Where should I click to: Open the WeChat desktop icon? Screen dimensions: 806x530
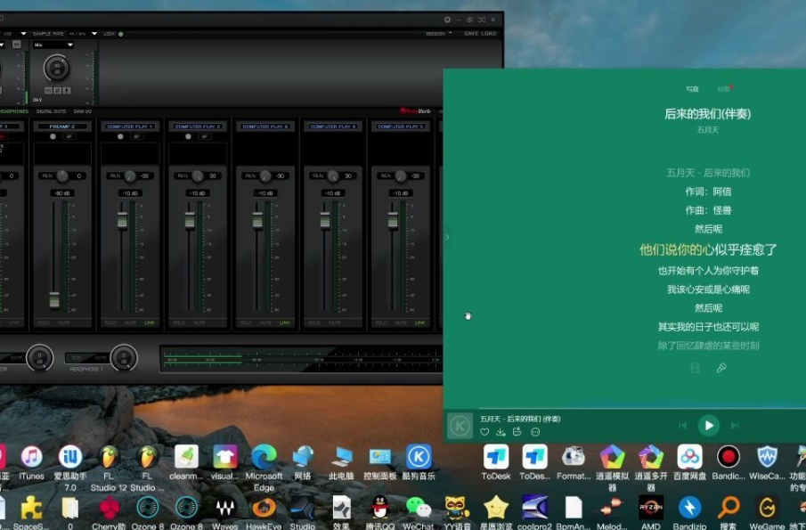[x=419, y=513]
